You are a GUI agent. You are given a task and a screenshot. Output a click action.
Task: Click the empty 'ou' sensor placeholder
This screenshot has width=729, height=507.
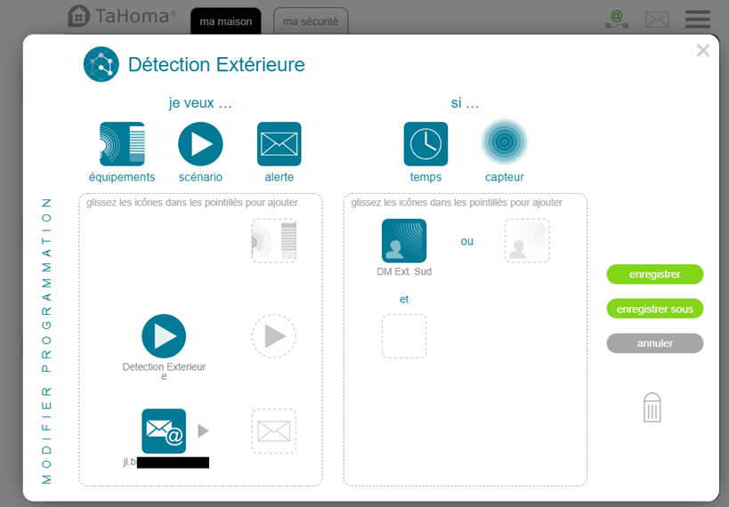click(x=527, y=241)
